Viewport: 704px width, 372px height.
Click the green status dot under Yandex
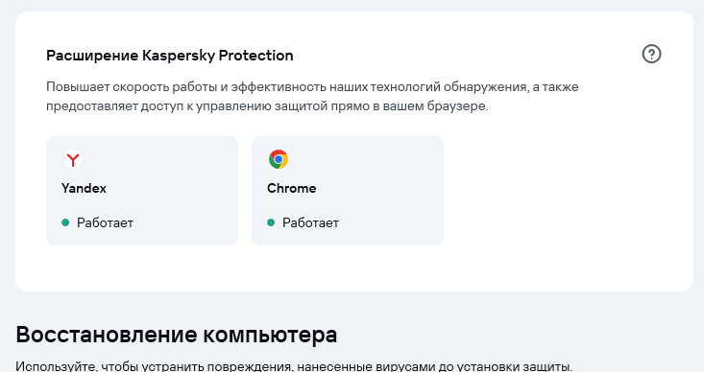(65, 222)
